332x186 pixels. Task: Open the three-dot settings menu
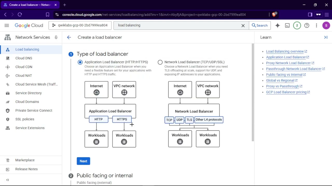[x=316, y=25]
